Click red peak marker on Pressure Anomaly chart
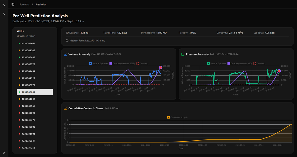Viewport: 297px width, 157px height. pos(279,71)
